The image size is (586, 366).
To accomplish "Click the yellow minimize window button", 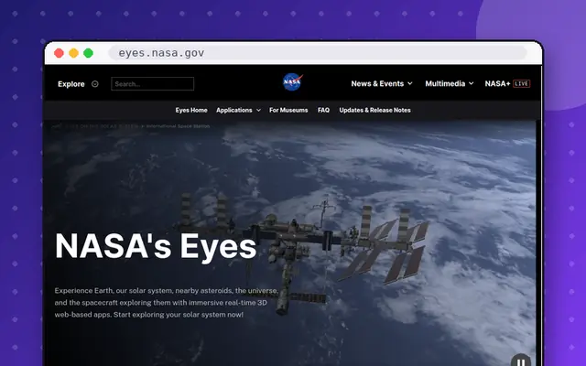I will [73, 53].
